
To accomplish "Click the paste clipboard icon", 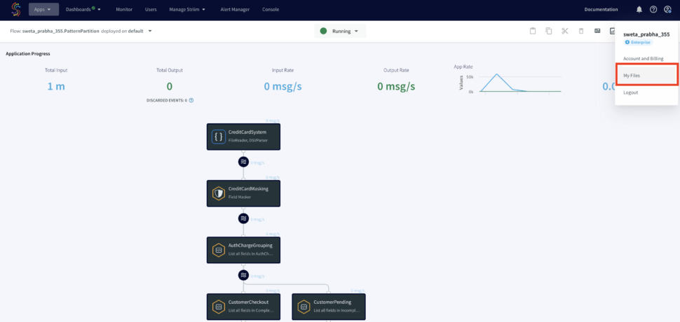I will 533,31.
